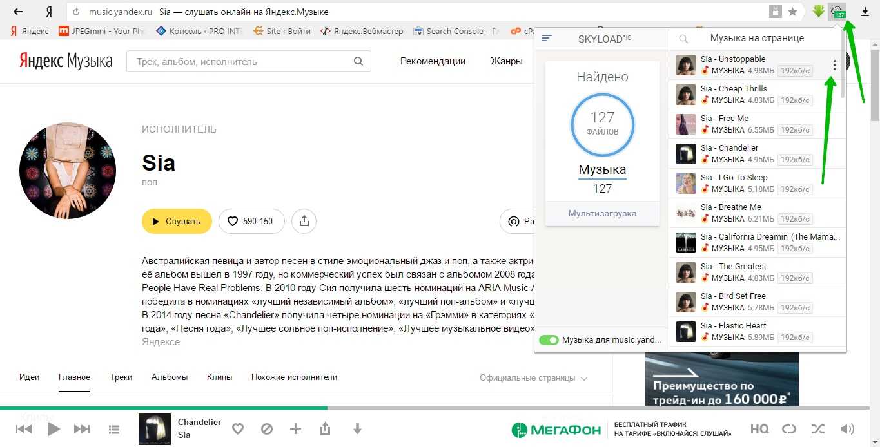Click the share icon beside the like counter
This screenshot has width=880, height=447.
(x=304, y=221)
